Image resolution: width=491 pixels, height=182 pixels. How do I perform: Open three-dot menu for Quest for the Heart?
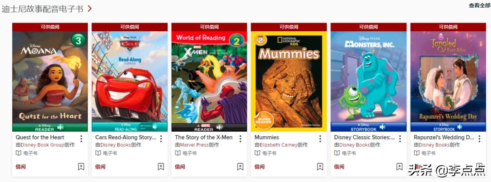click(81, 139)
